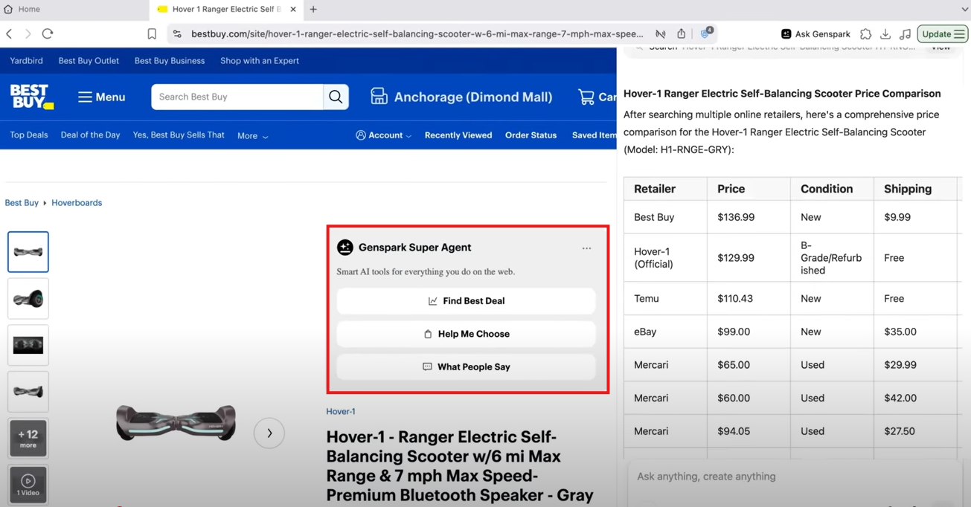The image size is (971, 507).
Task: Bookmark this page with bookmark icon
Action: point(152,34)
